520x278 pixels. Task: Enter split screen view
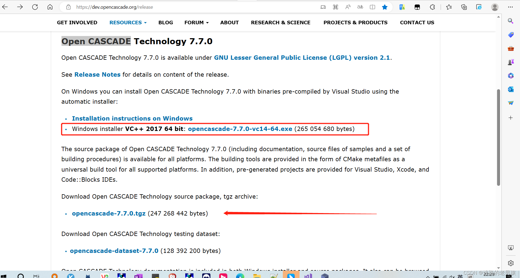click(372, 7)
